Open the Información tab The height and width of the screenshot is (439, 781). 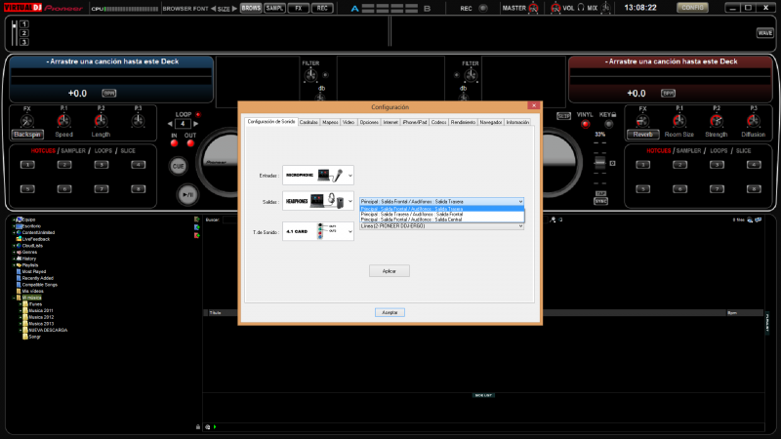click(x=517, y=122)
